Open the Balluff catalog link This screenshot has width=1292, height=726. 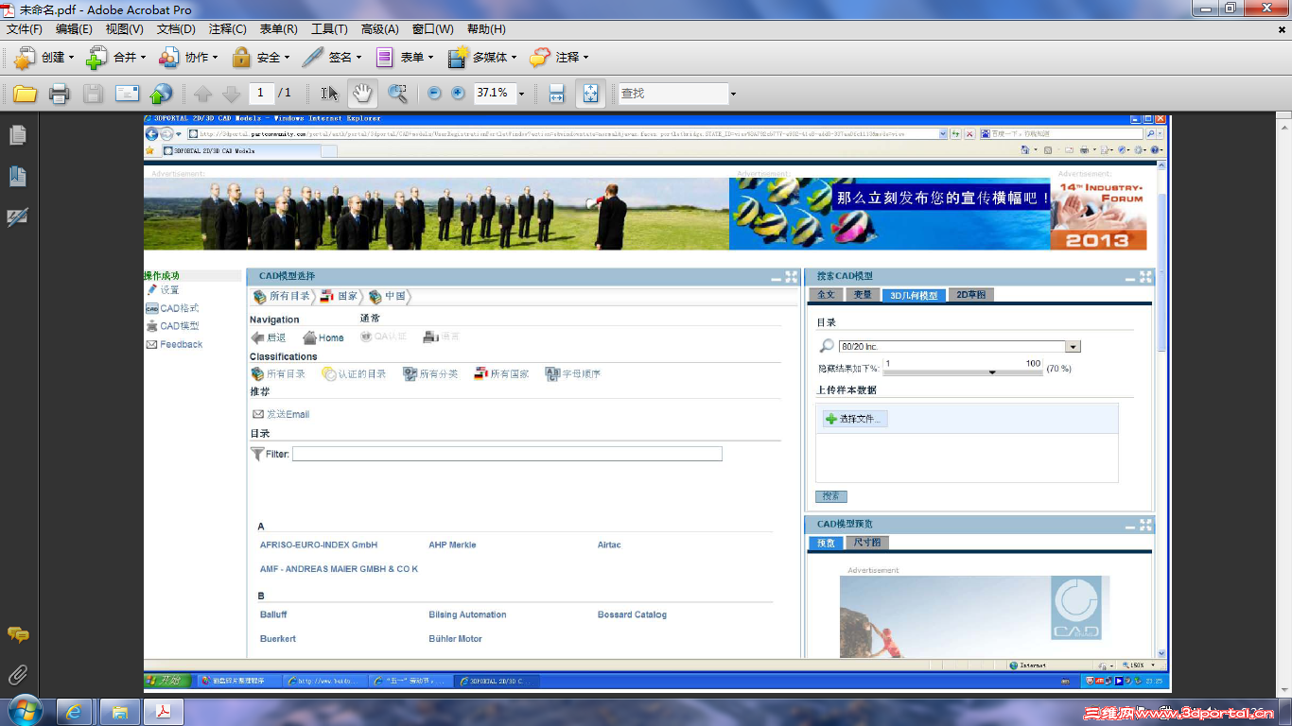[x=273, y=614]
